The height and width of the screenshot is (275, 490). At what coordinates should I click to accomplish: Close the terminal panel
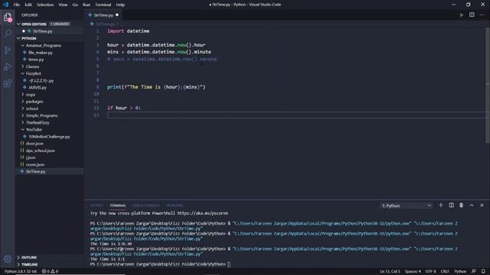[x=482, y=205]
